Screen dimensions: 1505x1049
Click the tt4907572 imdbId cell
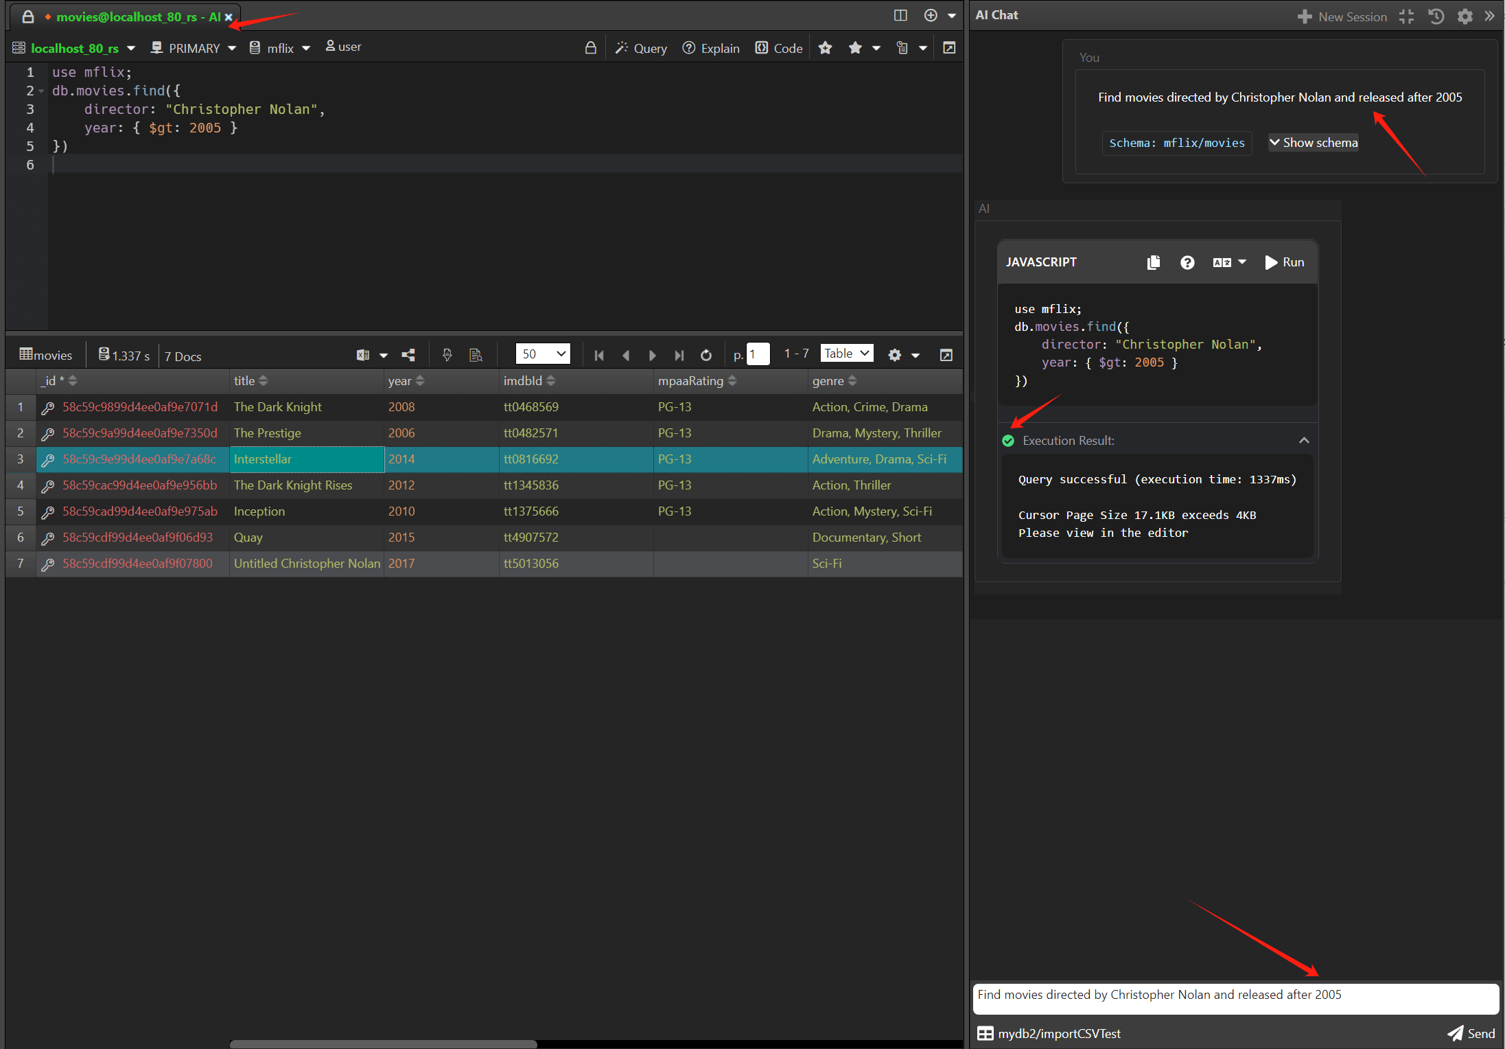[576, 538]
